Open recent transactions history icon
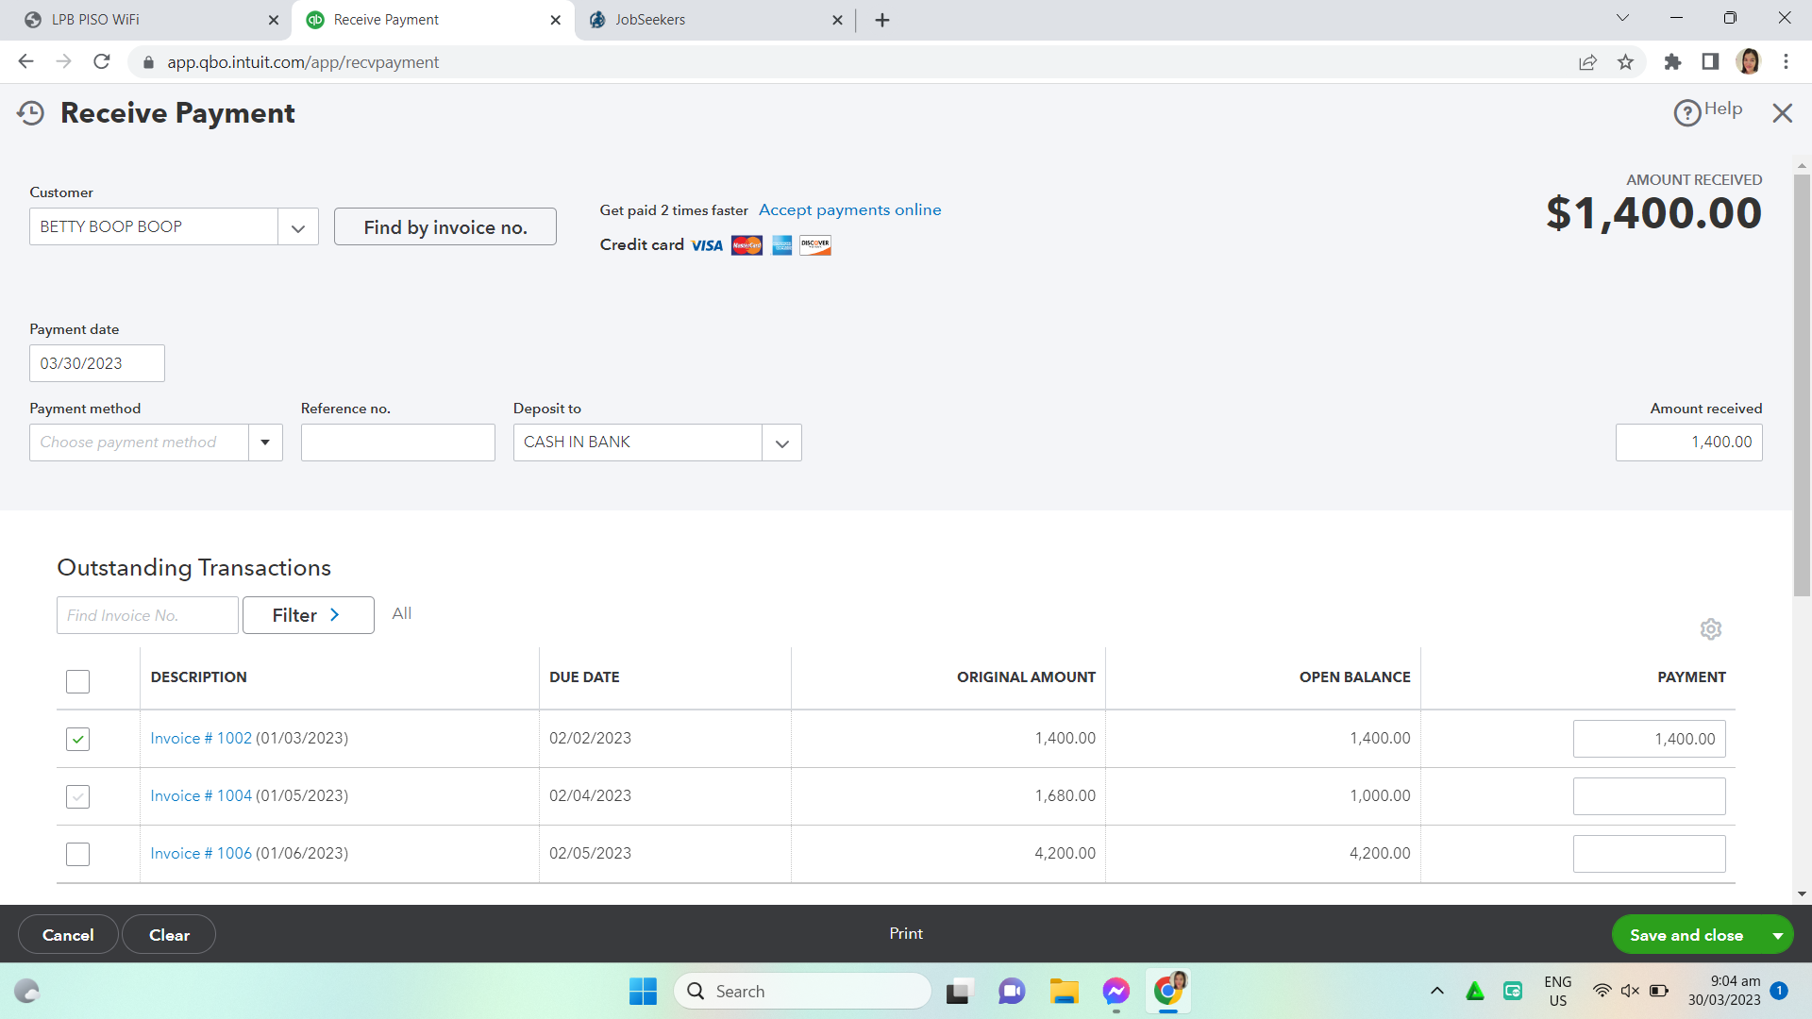The height and width of the screenshot is (1019, 1812). click(30, 113)
